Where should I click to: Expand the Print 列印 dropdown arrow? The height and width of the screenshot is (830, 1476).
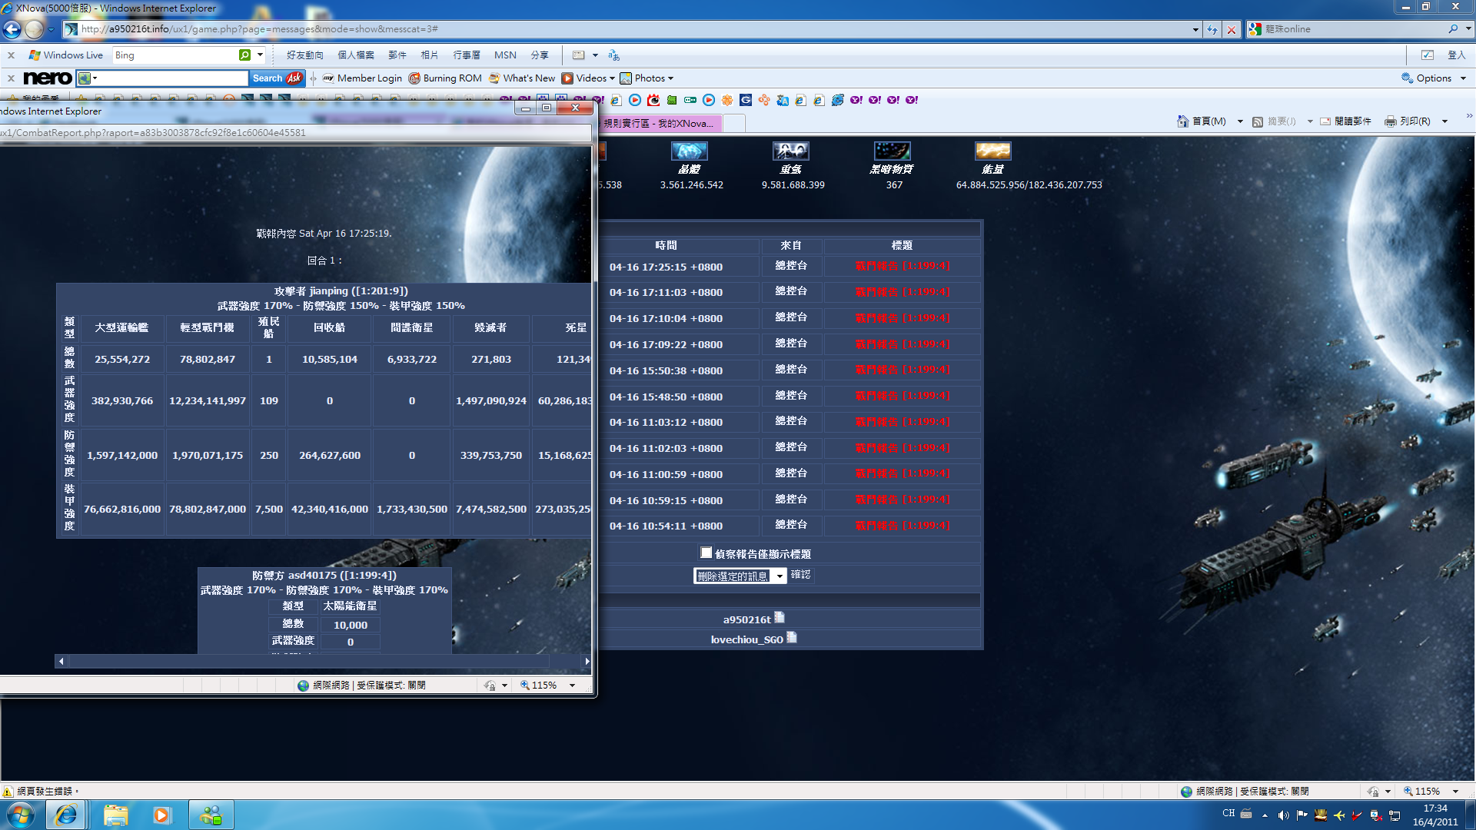pyautogui.click(x=1444, y=121)
